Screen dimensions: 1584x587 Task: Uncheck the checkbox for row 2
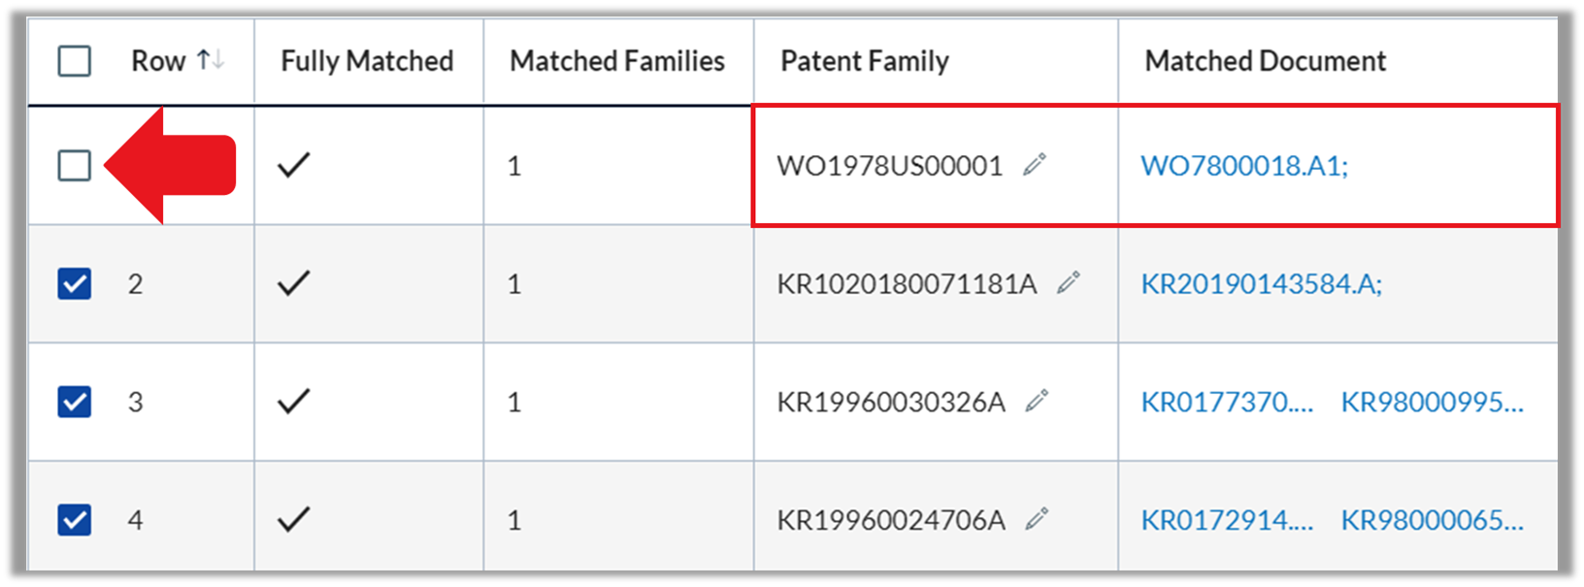(75, 283)
